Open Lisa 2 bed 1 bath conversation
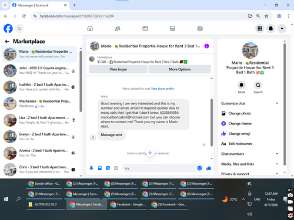This screenshot has height=220, width=294. pyautogui.click(x=39, y=120)
